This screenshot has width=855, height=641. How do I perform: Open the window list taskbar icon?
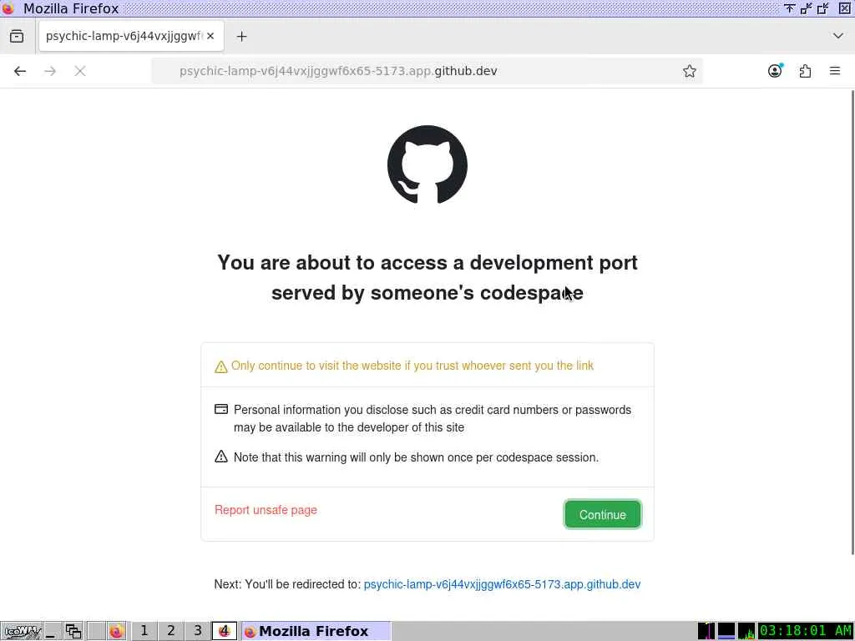click(x=73, y=631)
